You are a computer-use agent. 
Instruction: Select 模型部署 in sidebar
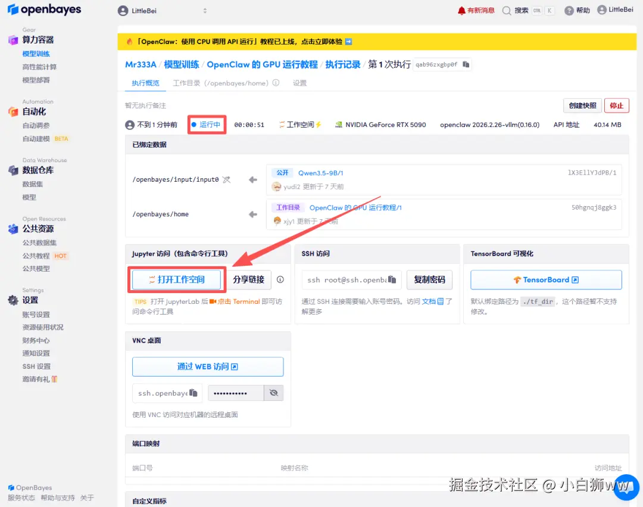[x=36, y=80]
